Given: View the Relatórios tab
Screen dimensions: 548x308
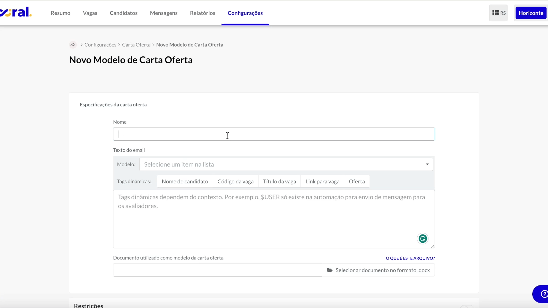Looking at the screenshot, I should 203,13.
